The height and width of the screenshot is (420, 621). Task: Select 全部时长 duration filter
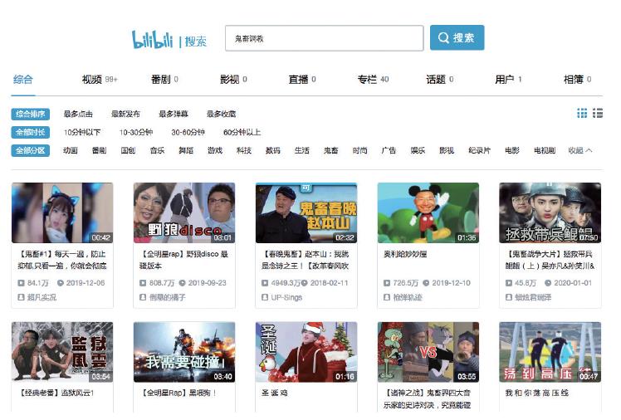[x=31, y=132]
